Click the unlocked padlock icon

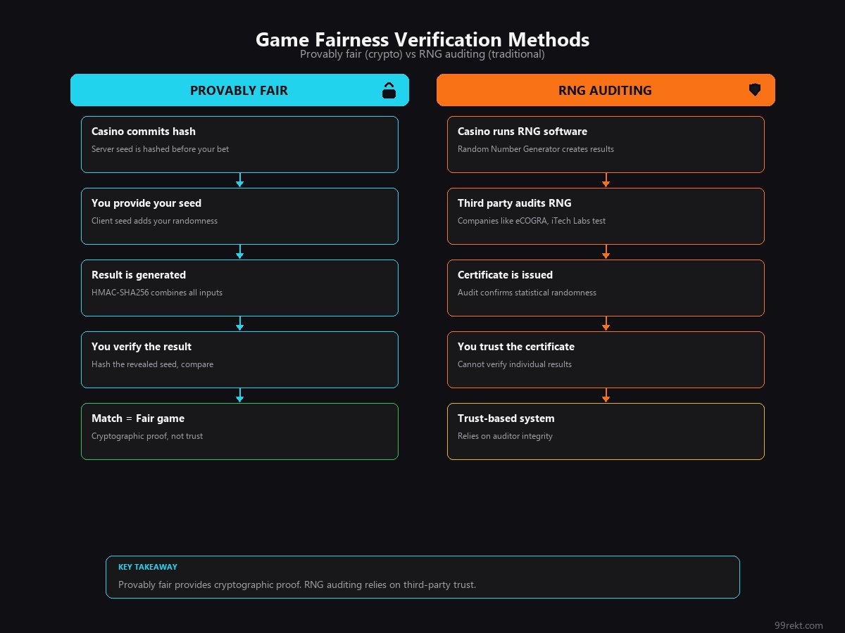(x=389, y=90)
